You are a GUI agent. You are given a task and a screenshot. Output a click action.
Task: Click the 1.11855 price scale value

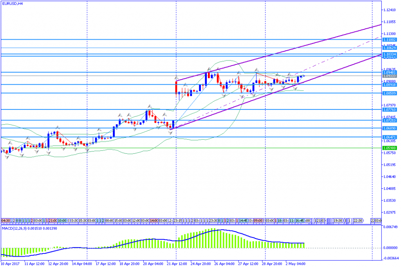point(390,22)
